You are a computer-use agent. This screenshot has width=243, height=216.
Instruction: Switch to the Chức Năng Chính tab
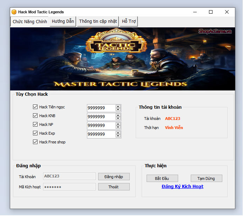(x=29, y=21)
